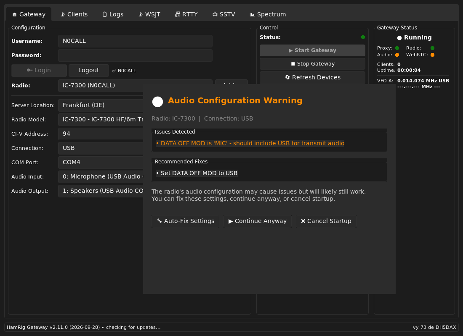Open the COM Port COM4 dropdown
The image size is (463, 336).
point(101,163)
